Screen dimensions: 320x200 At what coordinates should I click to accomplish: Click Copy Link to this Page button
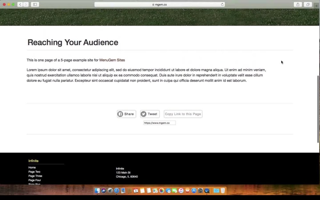183,114
